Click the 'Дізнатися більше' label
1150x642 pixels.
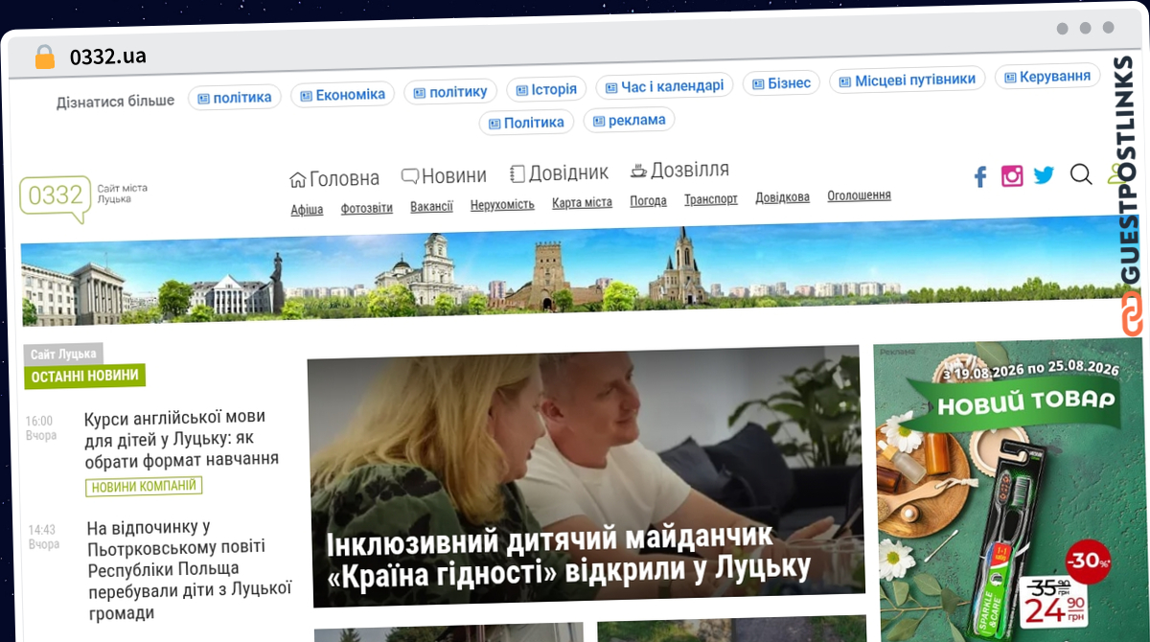pyautogui.click(x=115, y=101)
